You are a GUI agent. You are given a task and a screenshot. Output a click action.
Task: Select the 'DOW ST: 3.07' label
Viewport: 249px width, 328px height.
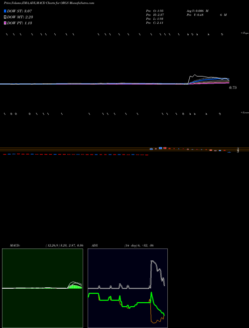[19, 11]
